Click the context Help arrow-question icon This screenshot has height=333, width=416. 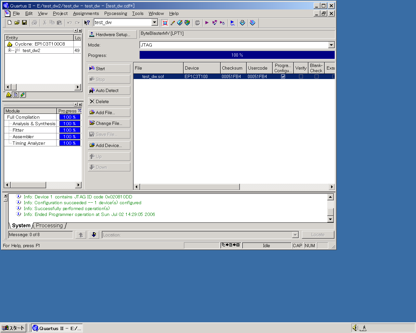pyautogui.click(x=87, y=23)
